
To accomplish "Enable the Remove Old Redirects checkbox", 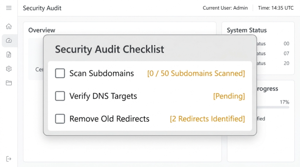I will click(60, 119).
